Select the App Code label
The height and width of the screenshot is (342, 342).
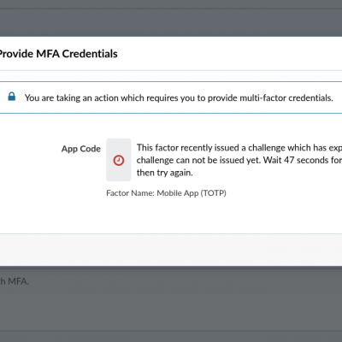click(x=81, y=149)
